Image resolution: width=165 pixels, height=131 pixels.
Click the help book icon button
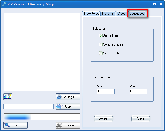pyautogui.click(x=8, y=97)
